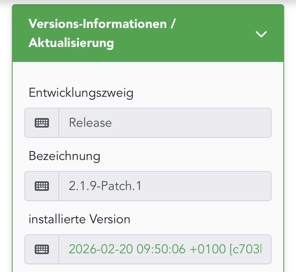
Task: Click the Aktualisierung title text
Action: tap(71, 43)
